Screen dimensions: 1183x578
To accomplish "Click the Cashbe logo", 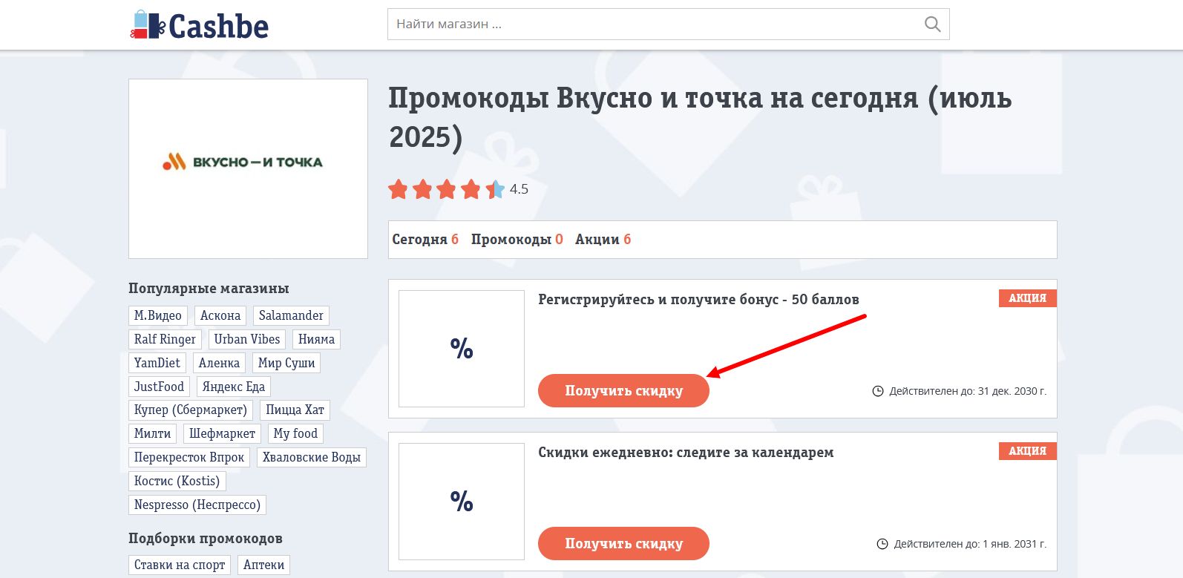I will click(199, 25).
